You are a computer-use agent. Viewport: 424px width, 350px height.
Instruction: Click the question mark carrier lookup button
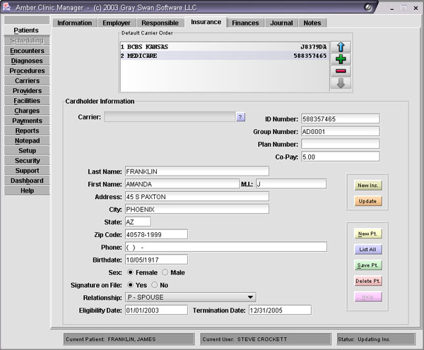pos(240,117)
